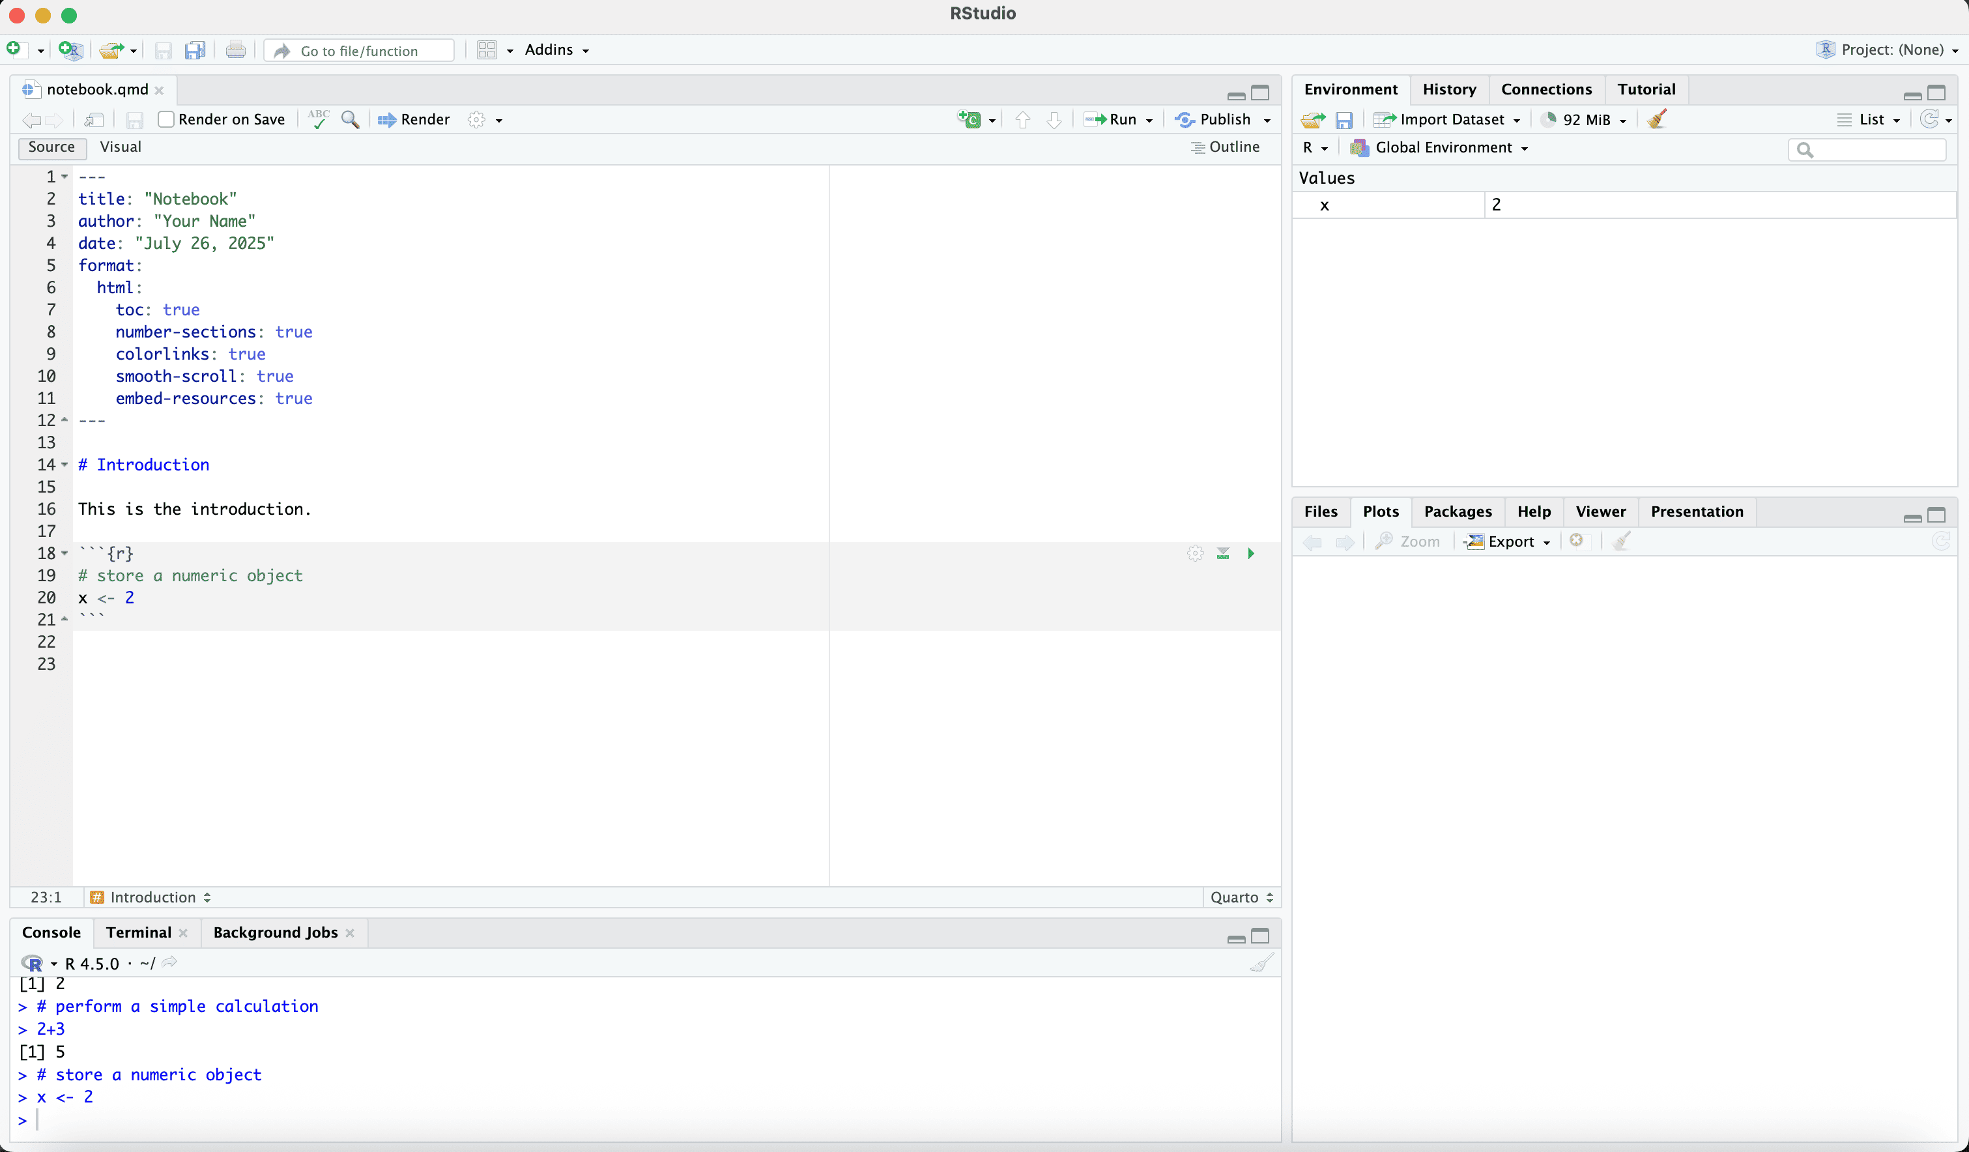Click the Publish button

(x=1215, y=119)
